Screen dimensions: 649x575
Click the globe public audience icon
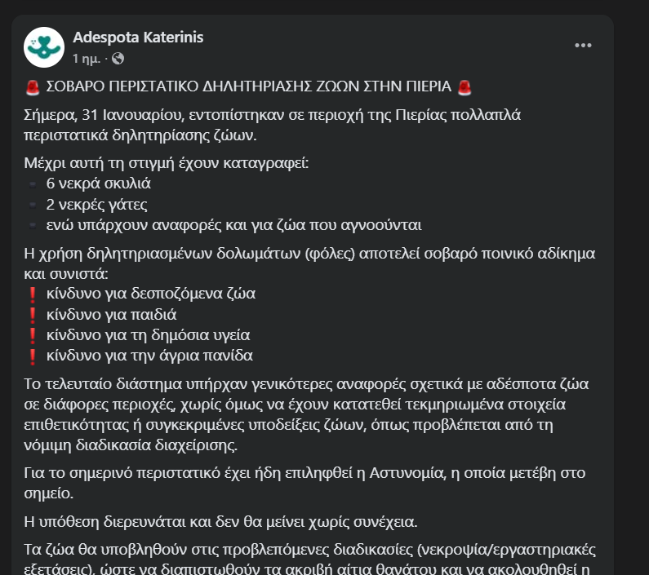[118, 59]
